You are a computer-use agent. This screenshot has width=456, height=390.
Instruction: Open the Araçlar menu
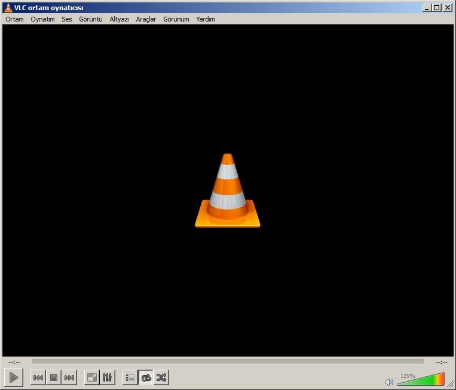(x=146, y=19)
